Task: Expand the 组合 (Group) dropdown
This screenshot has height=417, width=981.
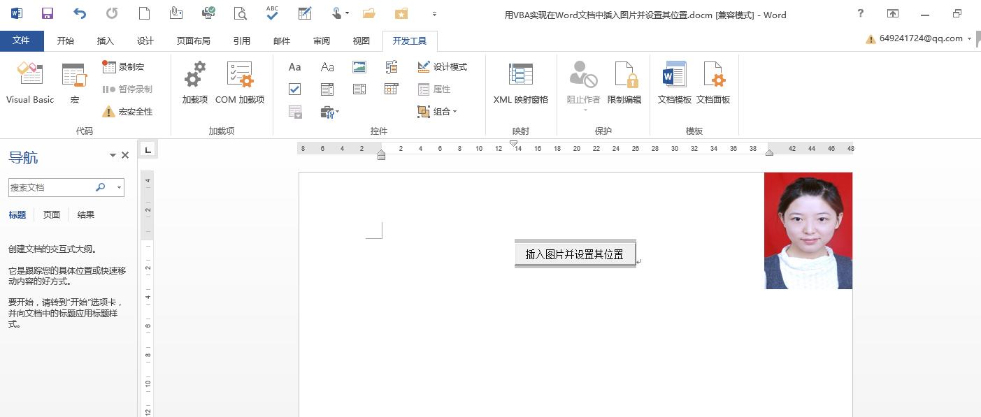Action: click(x=454, y=112)
